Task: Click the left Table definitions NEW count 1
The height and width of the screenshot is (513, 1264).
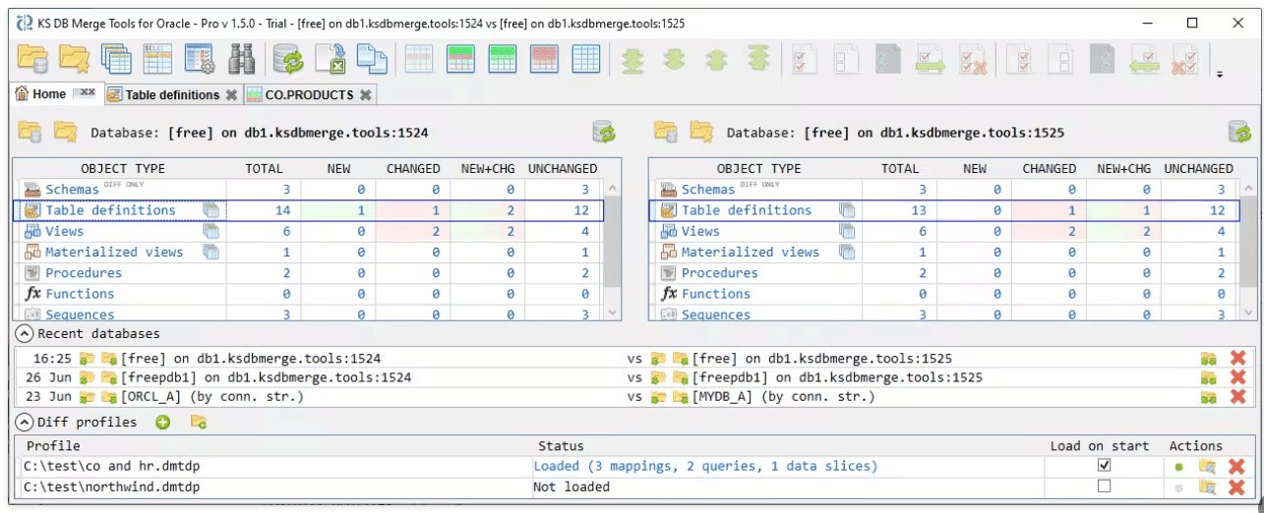Action: (x=338, y=210)
